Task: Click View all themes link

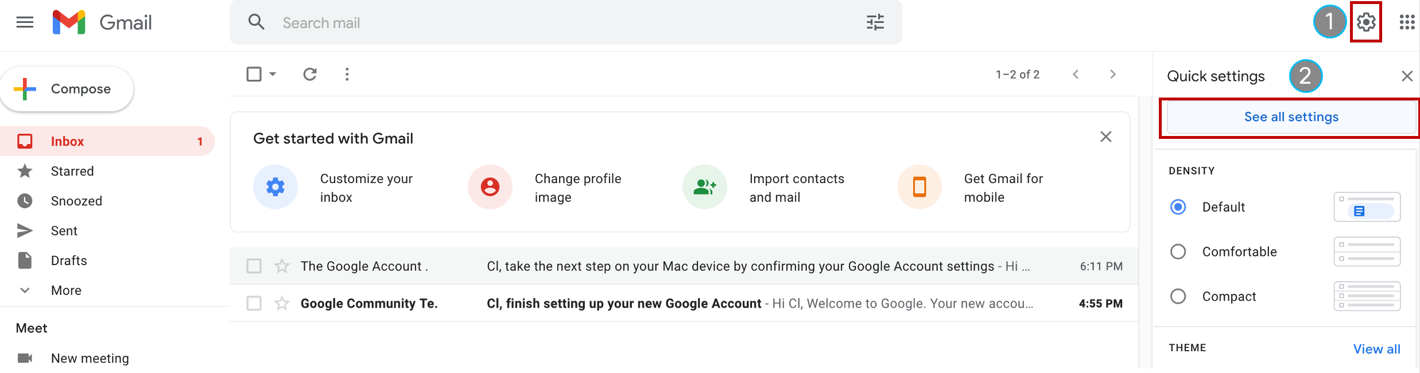Action: pyautogui.click(x=1376, y=349)
